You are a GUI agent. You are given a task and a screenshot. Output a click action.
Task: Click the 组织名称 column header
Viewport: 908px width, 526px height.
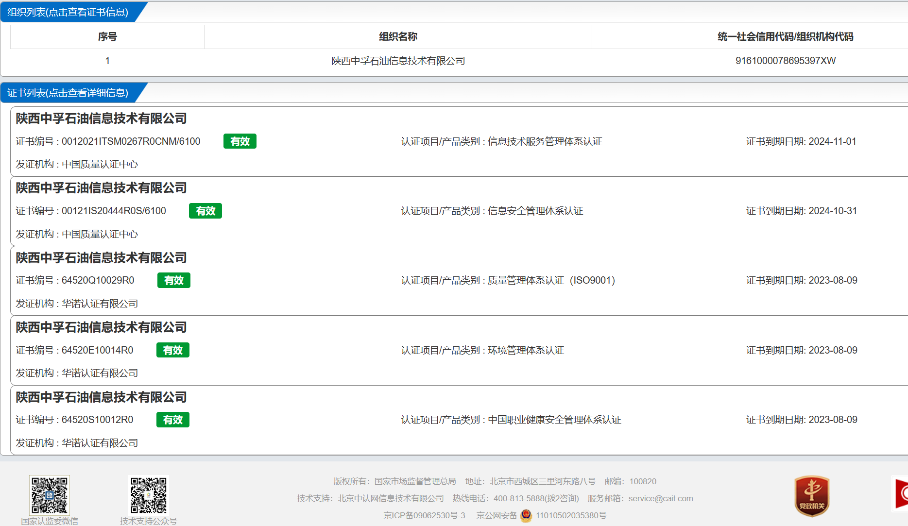pyautogui.click(x=398, y=37)
